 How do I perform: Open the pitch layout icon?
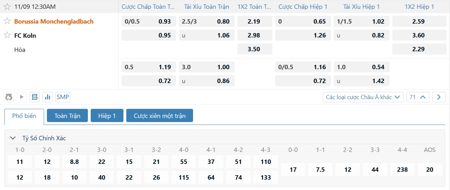pos(35,97)
